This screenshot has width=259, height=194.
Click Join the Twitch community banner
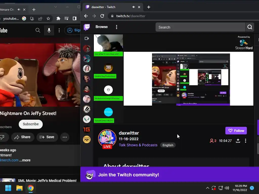(170, 175)
